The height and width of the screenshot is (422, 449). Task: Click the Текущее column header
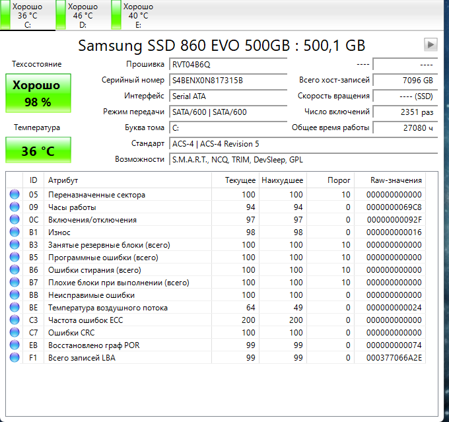(x=235, y=180)
